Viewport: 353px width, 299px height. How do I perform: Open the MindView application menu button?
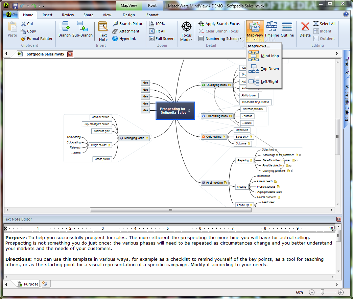[10, 15]
